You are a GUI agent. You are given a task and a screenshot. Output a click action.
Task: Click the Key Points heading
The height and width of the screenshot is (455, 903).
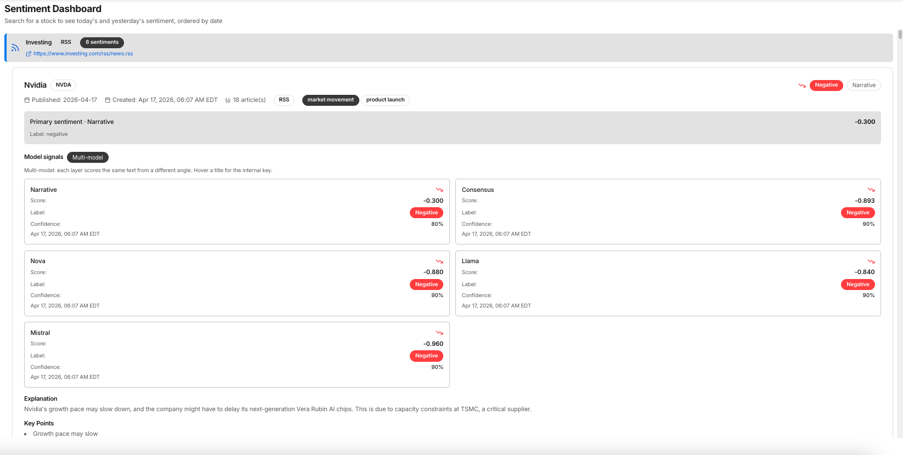(39, 423)
